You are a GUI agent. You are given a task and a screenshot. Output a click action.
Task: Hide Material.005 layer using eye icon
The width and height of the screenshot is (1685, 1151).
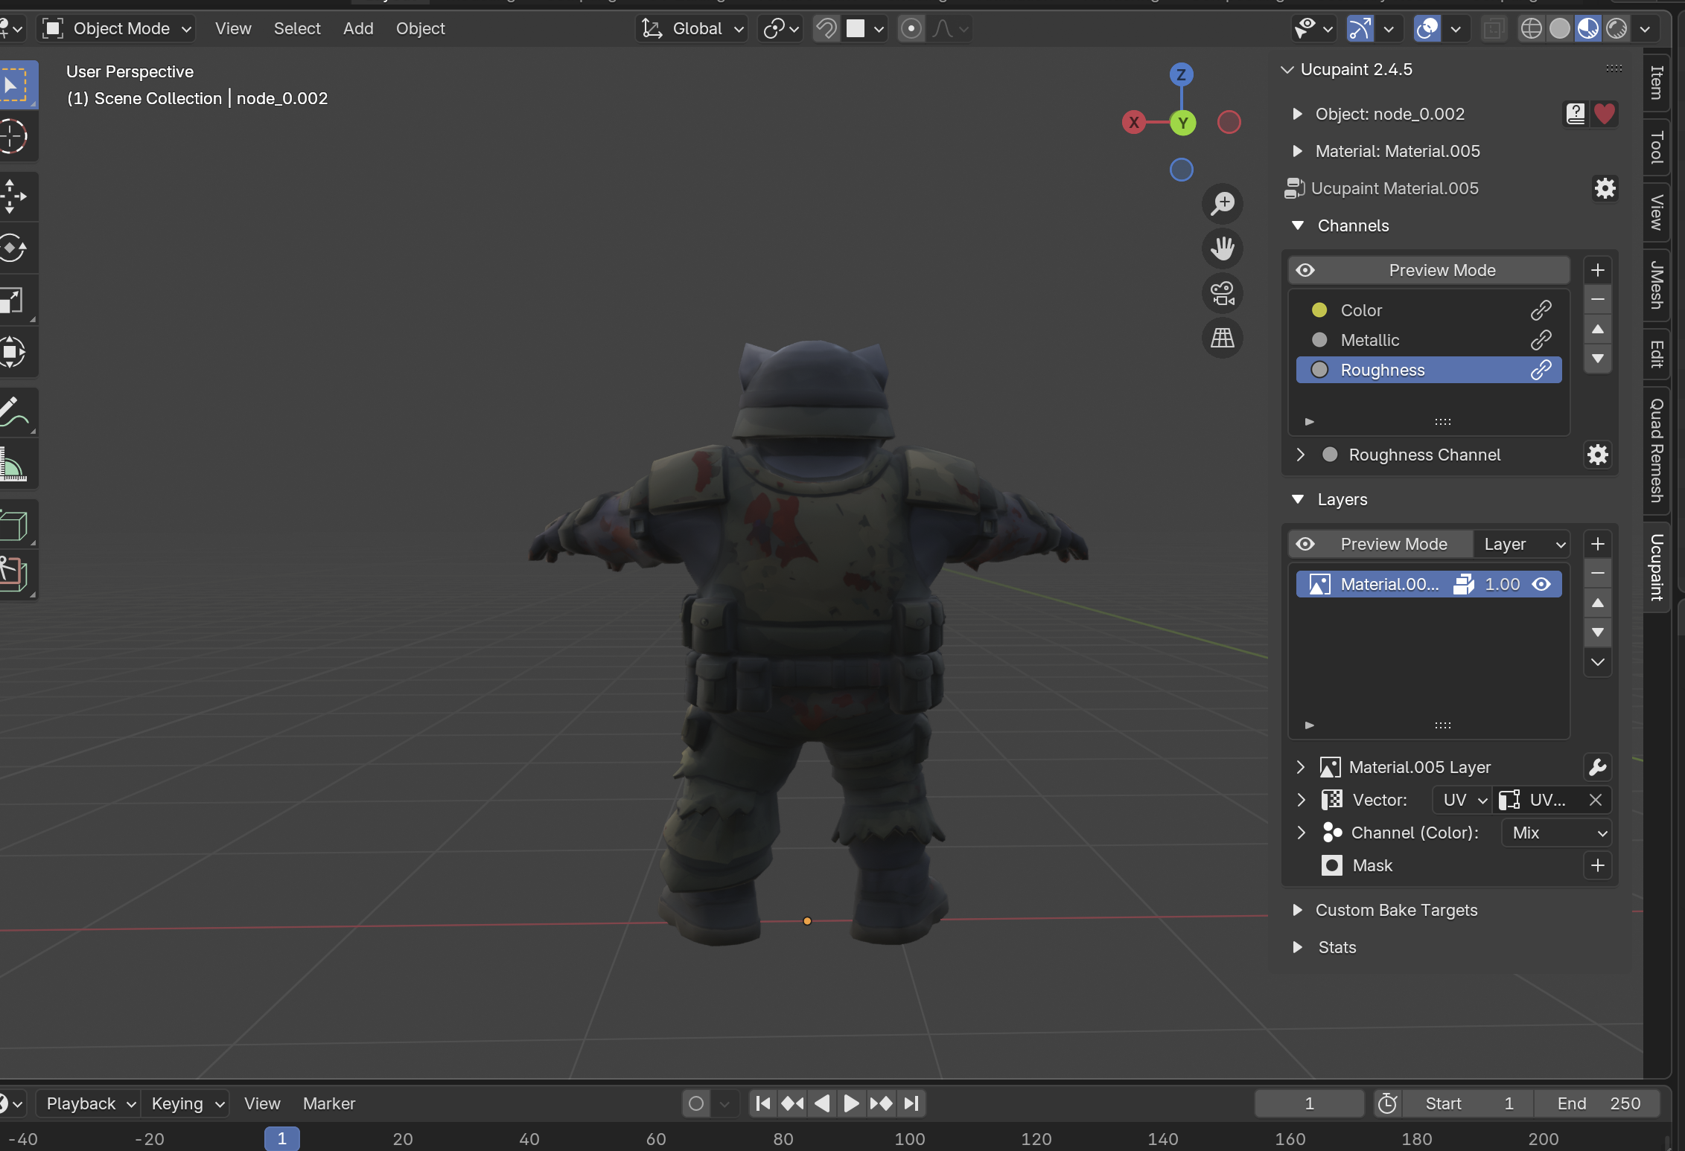point(1541,584)
